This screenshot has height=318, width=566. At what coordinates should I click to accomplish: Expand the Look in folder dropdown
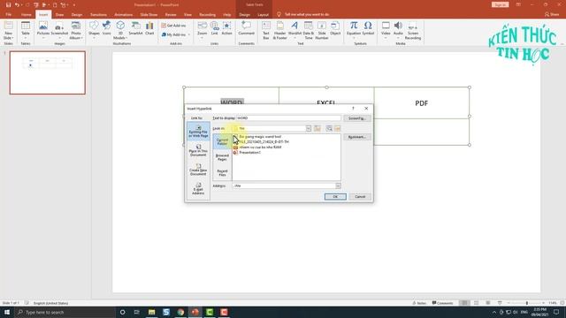[x=309, y=128]
